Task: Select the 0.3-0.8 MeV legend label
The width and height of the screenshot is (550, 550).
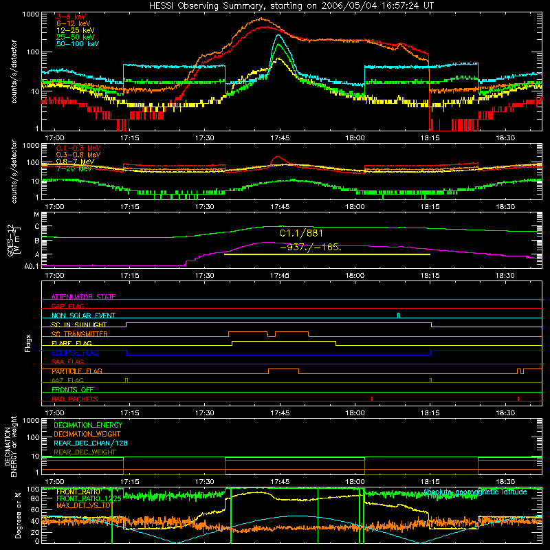Action: pos(78,155)
